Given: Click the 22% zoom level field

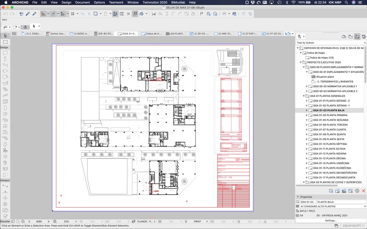Looking at the screenshot, I should (x=66, y=222).
